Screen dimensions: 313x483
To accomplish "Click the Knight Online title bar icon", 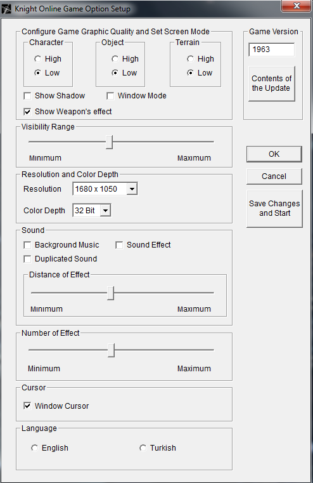I will (6, 9).
